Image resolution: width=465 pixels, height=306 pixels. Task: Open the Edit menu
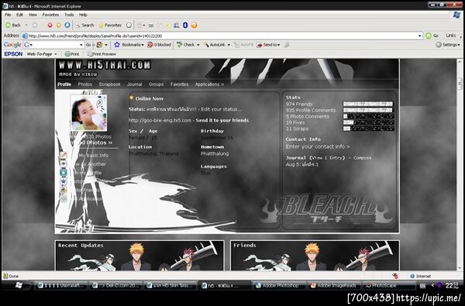[19, 15]
